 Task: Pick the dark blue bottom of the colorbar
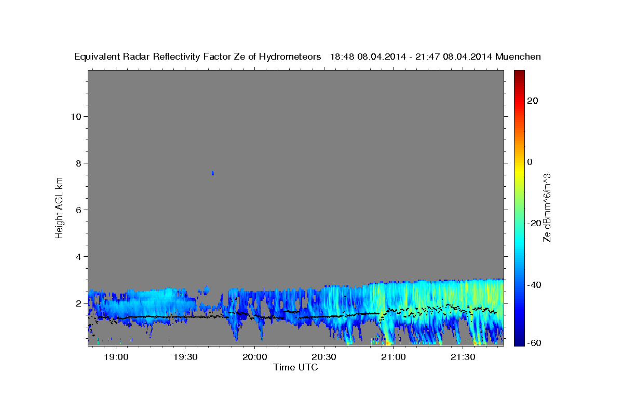518,342
